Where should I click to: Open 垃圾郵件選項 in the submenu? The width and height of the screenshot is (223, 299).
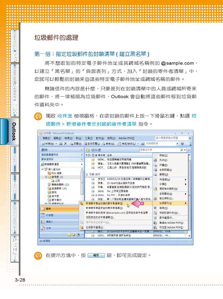pos(116,227)
